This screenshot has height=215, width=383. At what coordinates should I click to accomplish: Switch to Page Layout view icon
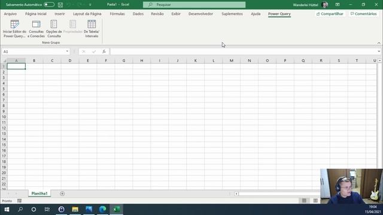click(x=315, y=201)
